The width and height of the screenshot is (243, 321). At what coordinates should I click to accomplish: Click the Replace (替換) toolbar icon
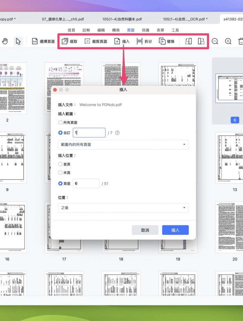[162, 41]
